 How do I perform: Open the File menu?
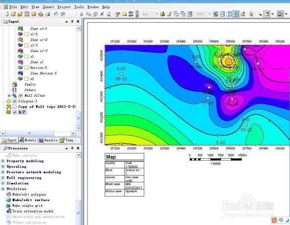point(13,7)
